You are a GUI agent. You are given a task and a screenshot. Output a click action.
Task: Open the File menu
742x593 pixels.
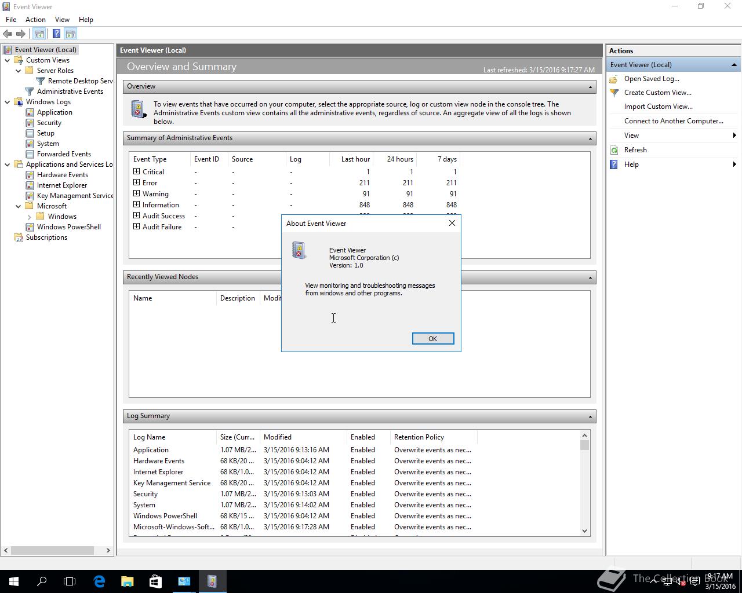click(x=11, y=20)
